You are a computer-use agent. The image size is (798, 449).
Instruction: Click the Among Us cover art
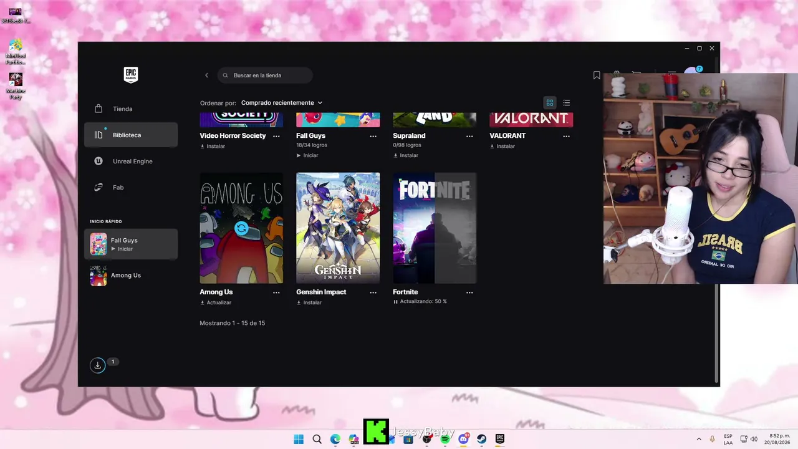point(241,228)
